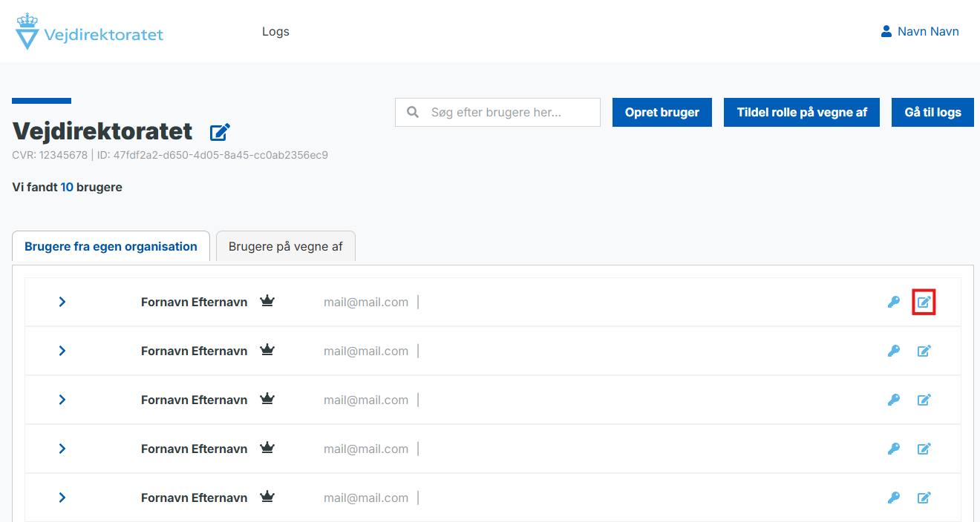This screenshot has height=522, width=980.
Task: Click the key icon in fourth user row
Action: click(894, 449)
